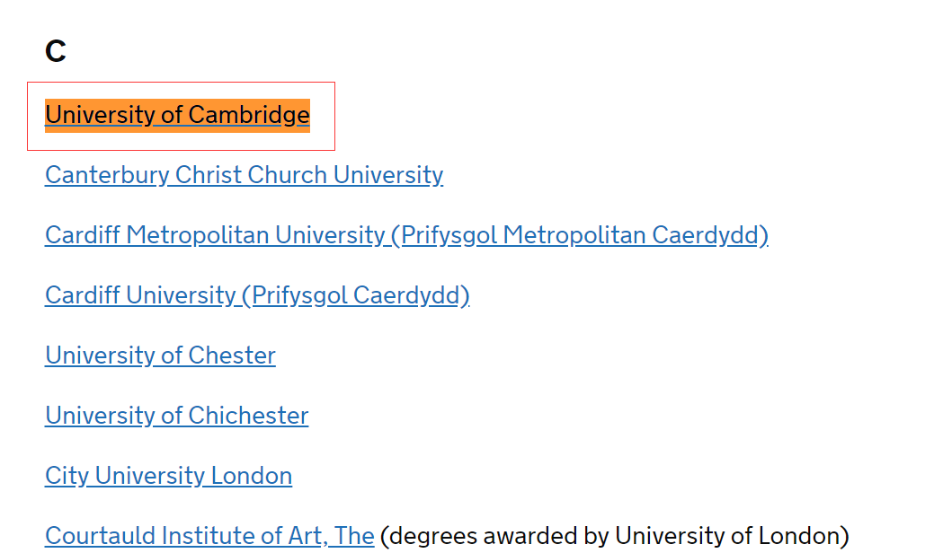This screenshot has width=943, height=553.
Task: Open the University of Chester link
Action: (x=161, y=355)
